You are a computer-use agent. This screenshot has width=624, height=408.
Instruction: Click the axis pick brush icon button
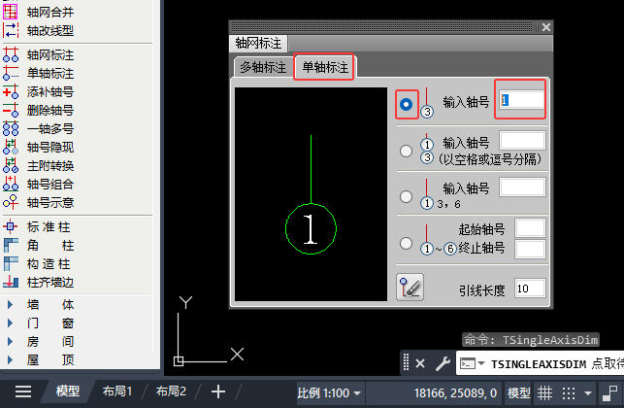[410, 287]
